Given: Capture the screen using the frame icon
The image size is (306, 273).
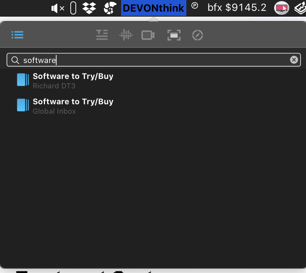Looking at the screenshot, I should pos(174,35).
